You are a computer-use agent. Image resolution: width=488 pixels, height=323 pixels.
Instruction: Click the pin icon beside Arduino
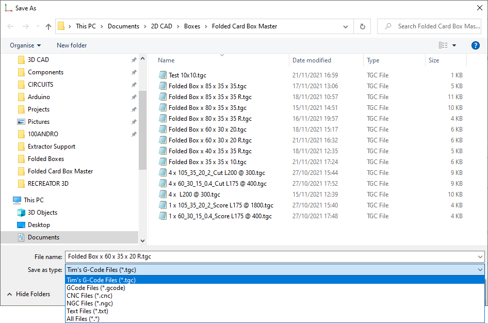(x=134, y=97)
